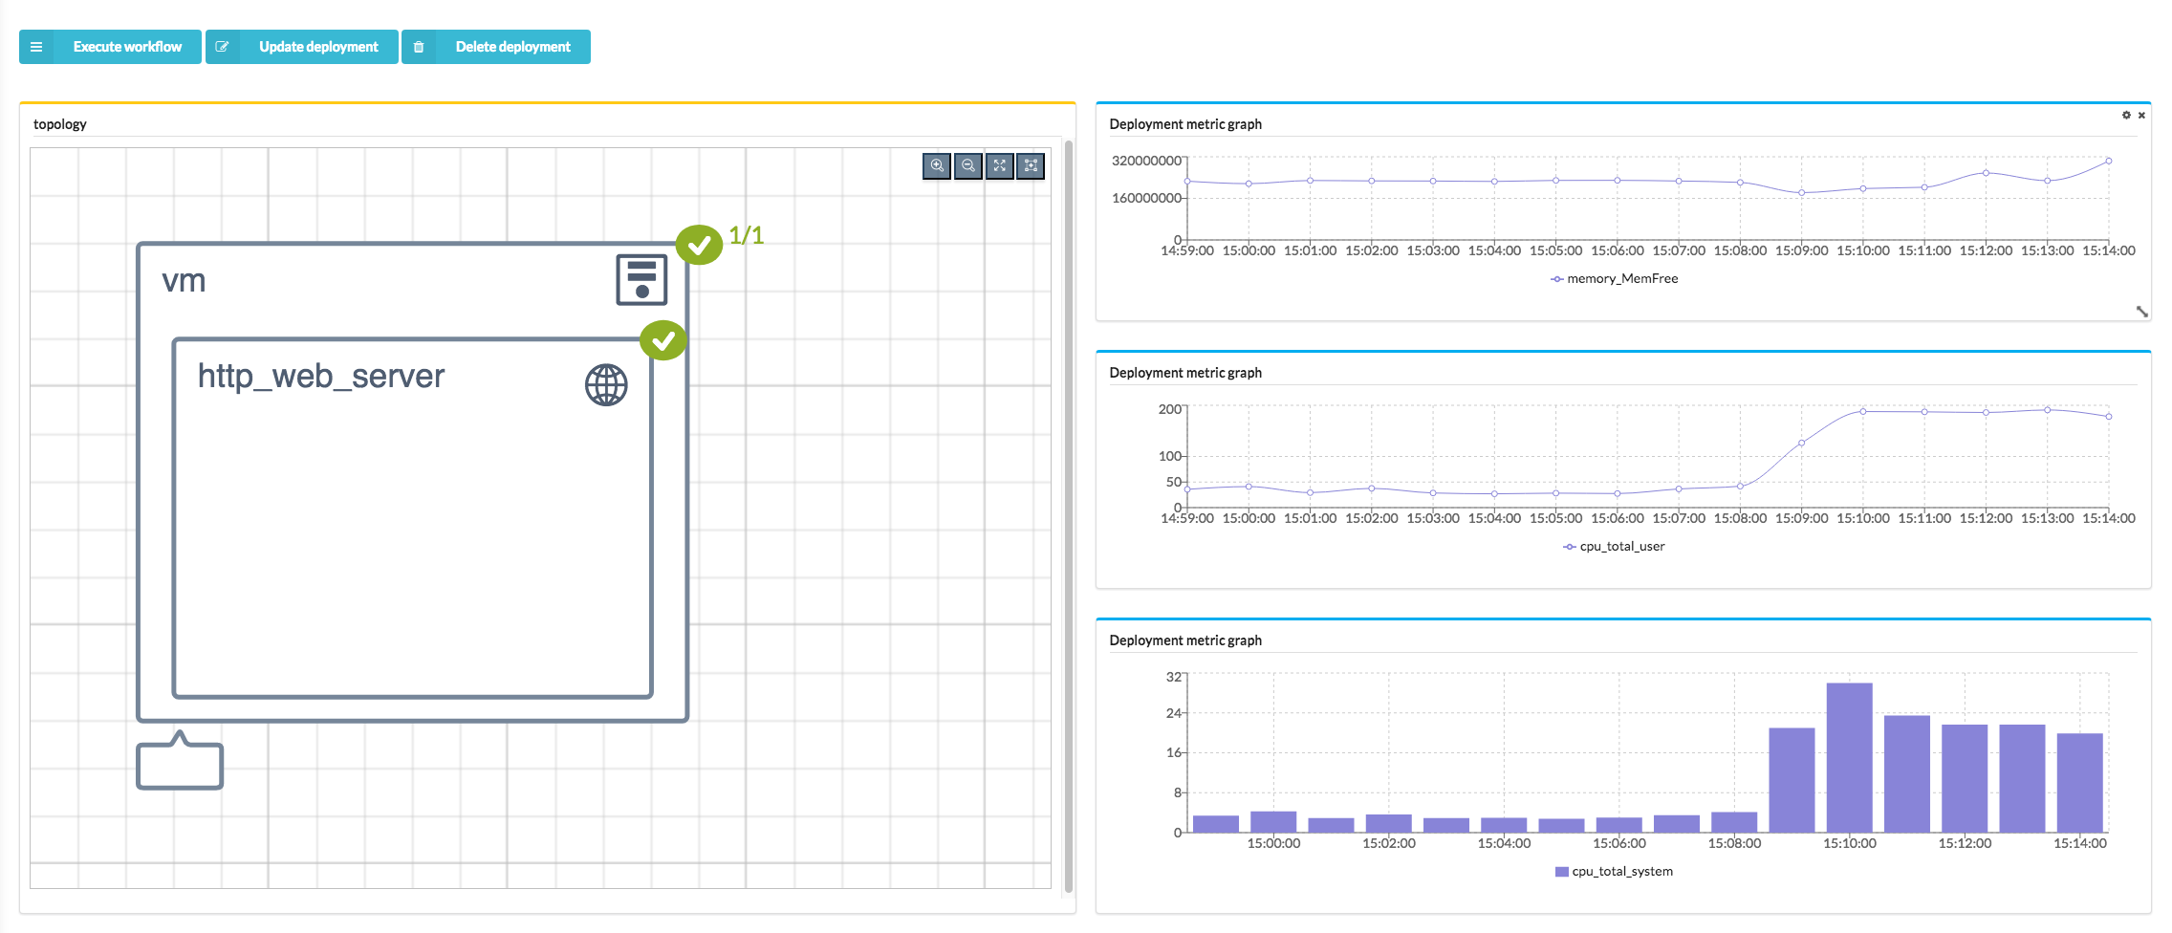Image resolution: width=2172 pixels, height=933 pixels.
Task: Click the http_web_server green checkmark status
Action: point(663,340)
